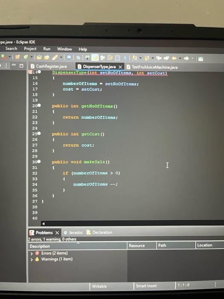Open the Javadoc view tab
Screen dimensions: 224x299
[73, 232]
